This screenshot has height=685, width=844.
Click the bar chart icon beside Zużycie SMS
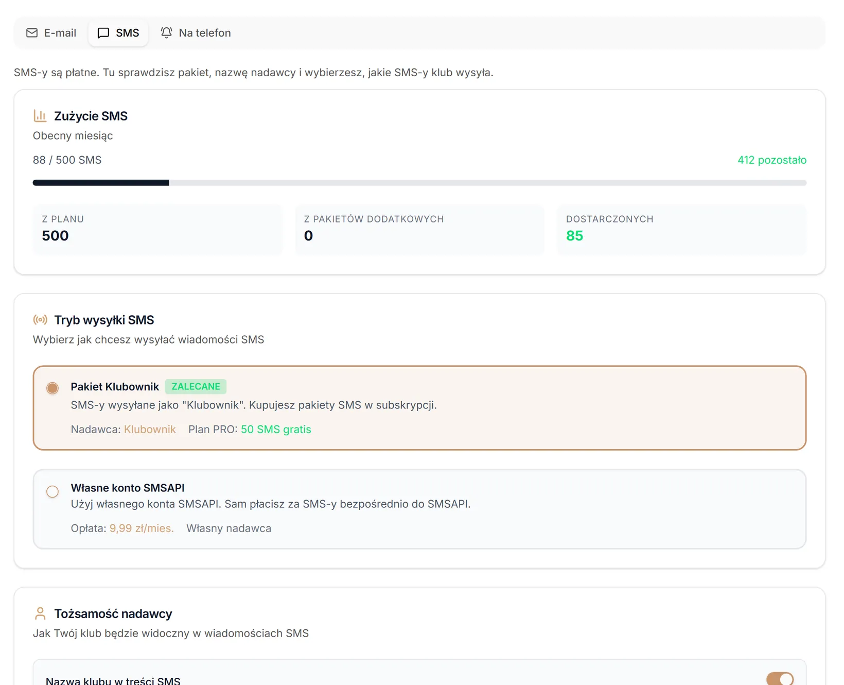(x=40, y=116)
